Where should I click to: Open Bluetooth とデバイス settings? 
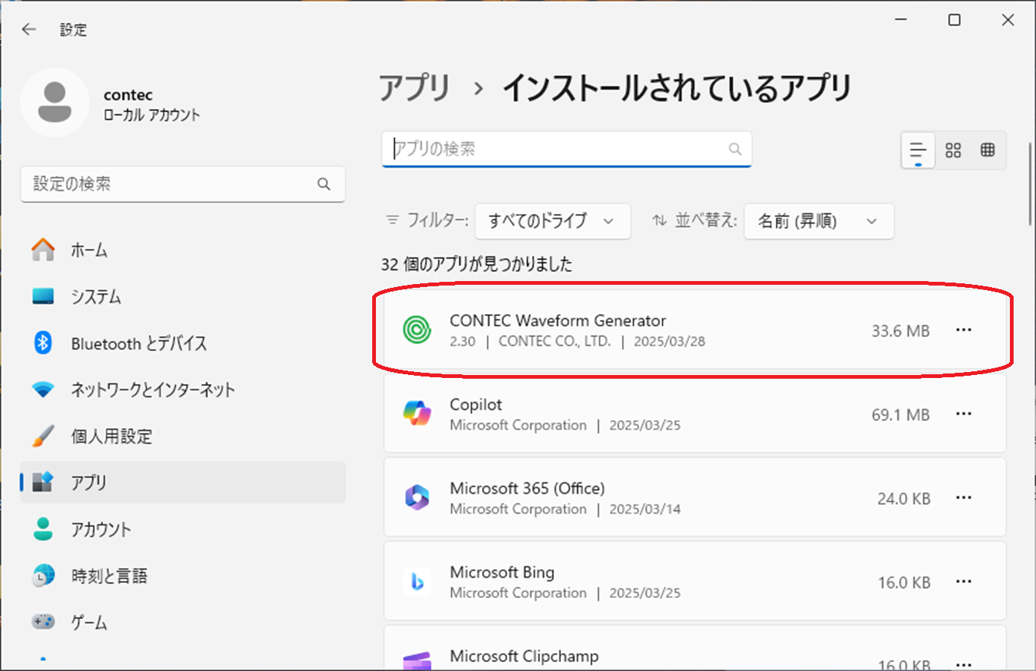(x=183, y=343)
